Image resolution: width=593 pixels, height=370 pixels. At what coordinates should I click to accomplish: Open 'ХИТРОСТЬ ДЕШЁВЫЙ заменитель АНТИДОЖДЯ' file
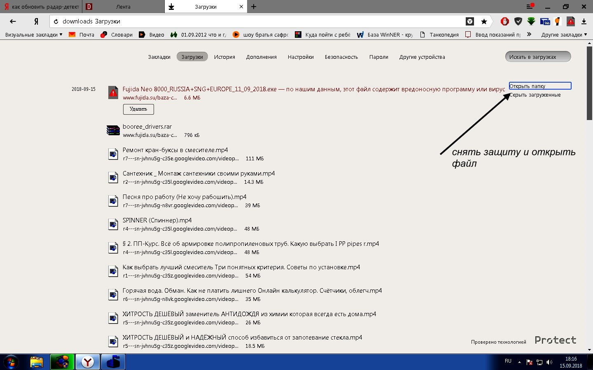249,314
